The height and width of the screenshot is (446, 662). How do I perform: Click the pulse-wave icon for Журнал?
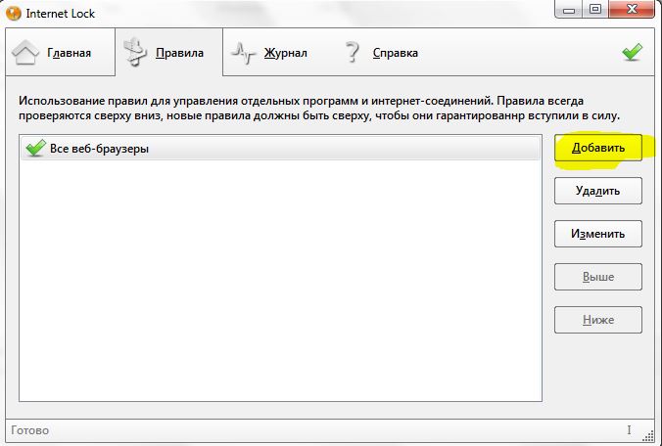(x=244, y=53)
